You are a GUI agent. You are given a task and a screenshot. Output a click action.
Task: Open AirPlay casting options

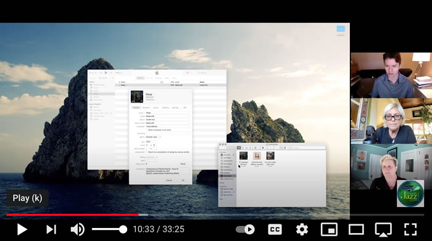(383, 229)
